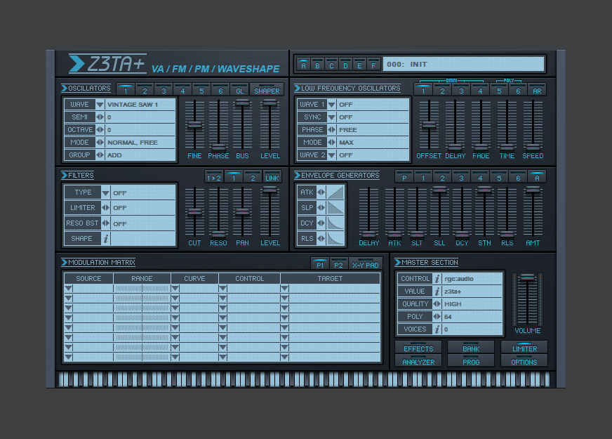
Task: Open the LFO SYNC dropdown
Action: tap(332, 117)
